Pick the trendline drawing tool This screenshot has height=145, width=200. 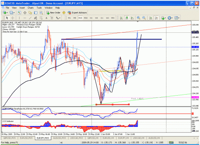coord(30,18)
